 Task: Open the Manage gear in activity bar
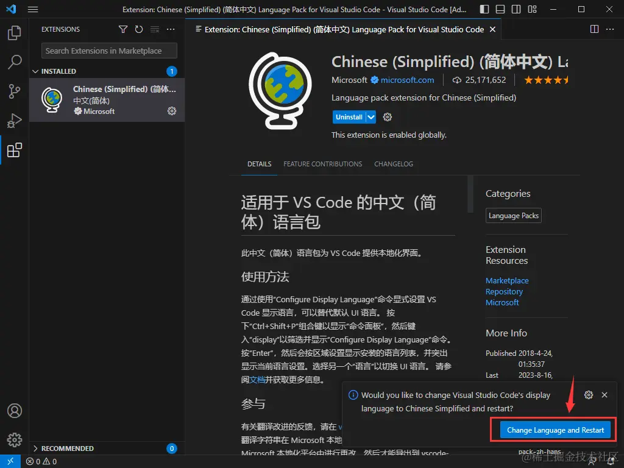[x=15, y=440]
